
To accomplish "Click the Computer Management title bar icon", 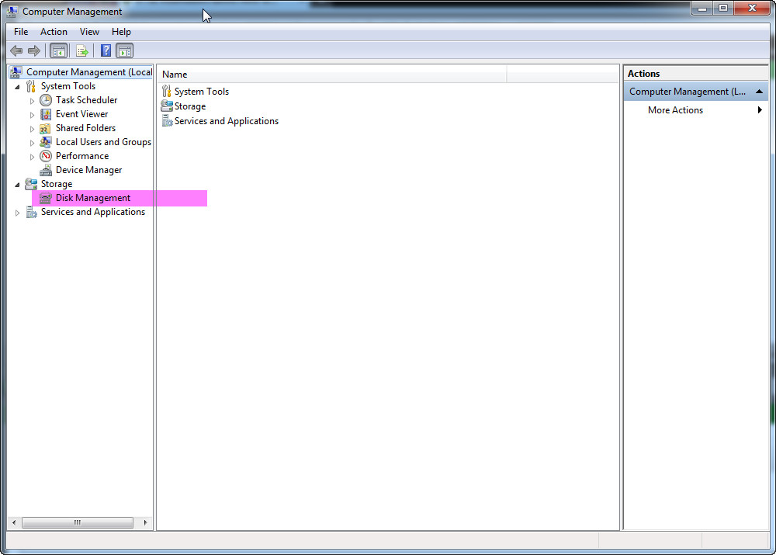I will click(x=12, y=12).
